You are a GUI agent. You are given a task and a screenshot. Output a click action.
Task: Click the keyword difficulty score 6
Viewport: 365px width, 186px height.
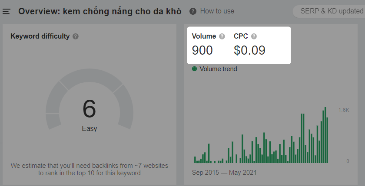[89, 109]
